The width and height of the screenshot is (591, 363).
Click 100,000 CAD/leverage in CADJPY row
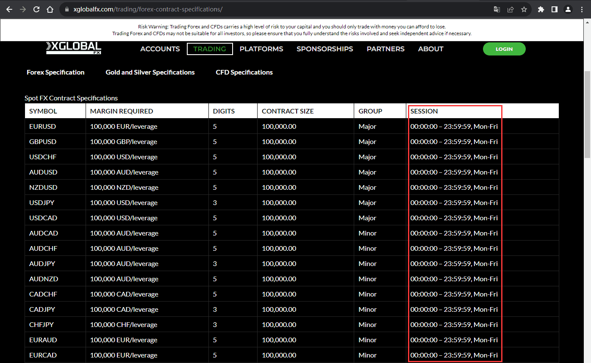click(147, 309)
